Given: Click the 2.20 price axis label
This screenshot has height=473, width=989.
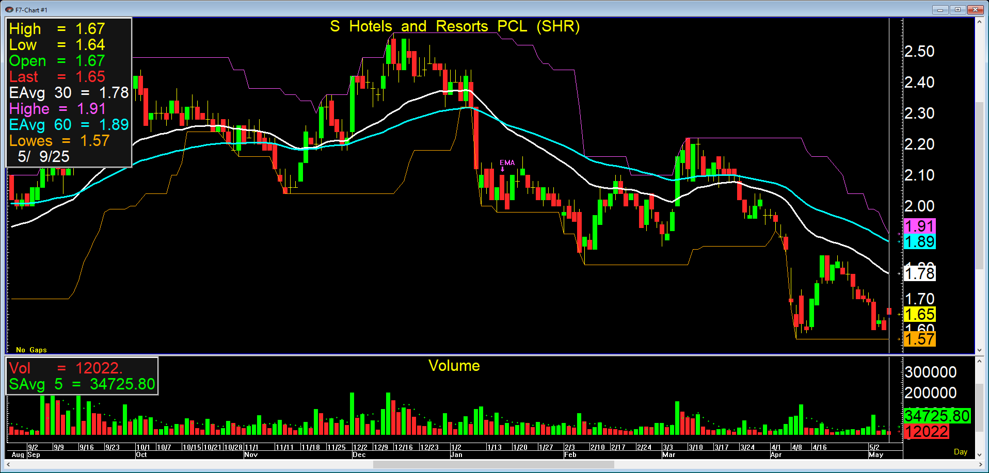Looking at the screenshot, I should (919, 144).
